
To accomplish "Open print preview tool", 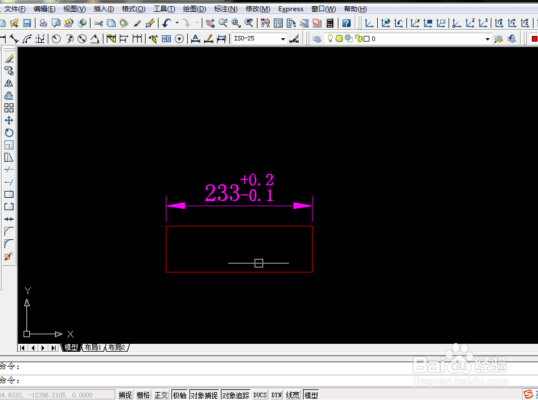I will click(56, 23).
